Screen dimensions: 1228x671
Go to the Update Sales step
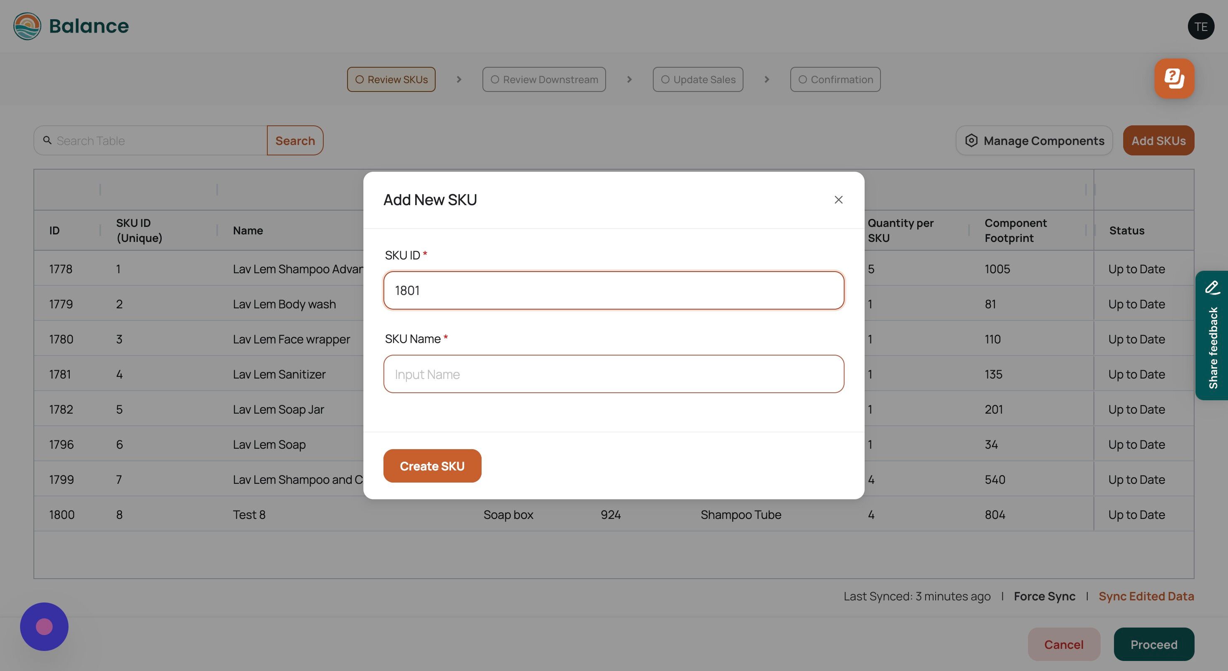tap(698, 80)
